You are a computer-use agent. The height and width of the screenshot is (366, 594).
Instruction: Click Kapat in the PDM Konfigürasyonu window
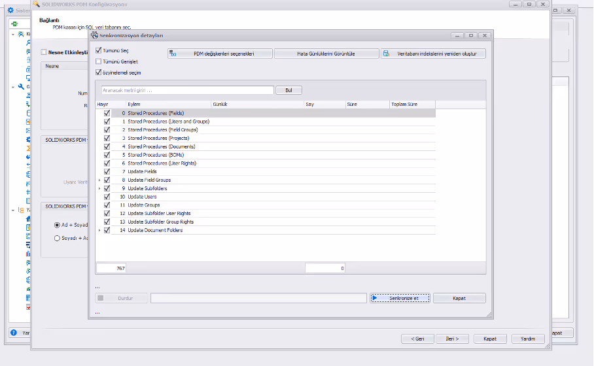click(490, 339)
